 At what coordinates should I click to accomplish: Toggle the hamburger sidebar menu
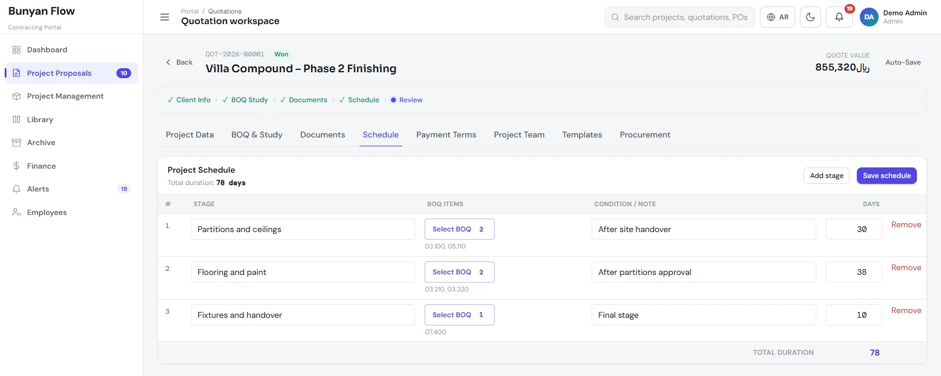[165, 17]
